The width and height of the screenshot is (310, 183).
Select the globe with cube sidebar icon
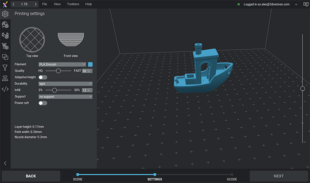[x=5, y=25]
